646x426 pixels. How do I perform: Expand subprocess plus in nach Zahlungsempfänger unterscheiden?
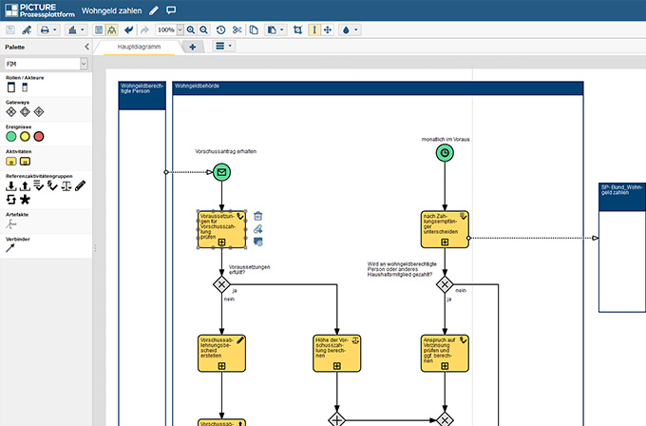[445, 242]
